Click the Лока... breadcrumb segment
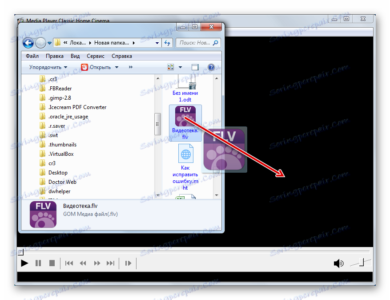The height and width of the screenshot is (300, 390). click(78, 43)
